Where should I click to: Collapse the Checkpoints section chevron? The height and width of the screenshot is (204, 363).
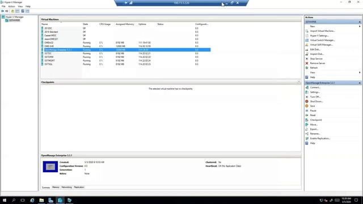(x=299, y=82)
